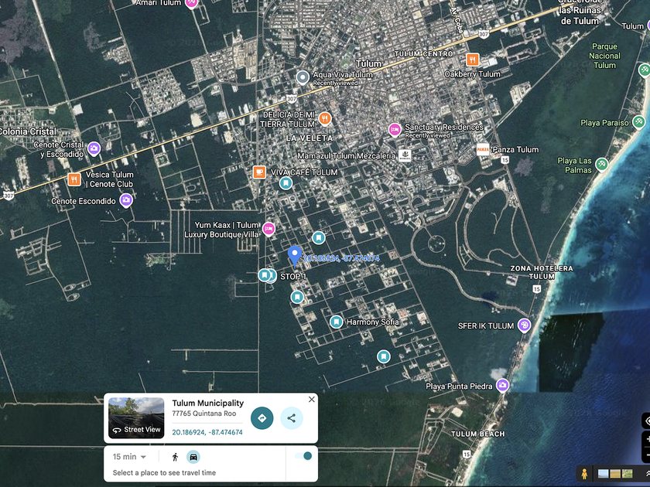The width and height of the screenshot is (650, 487).
Task: Click the Aqua Viva Tulum map label
Action: click(342, 74)
